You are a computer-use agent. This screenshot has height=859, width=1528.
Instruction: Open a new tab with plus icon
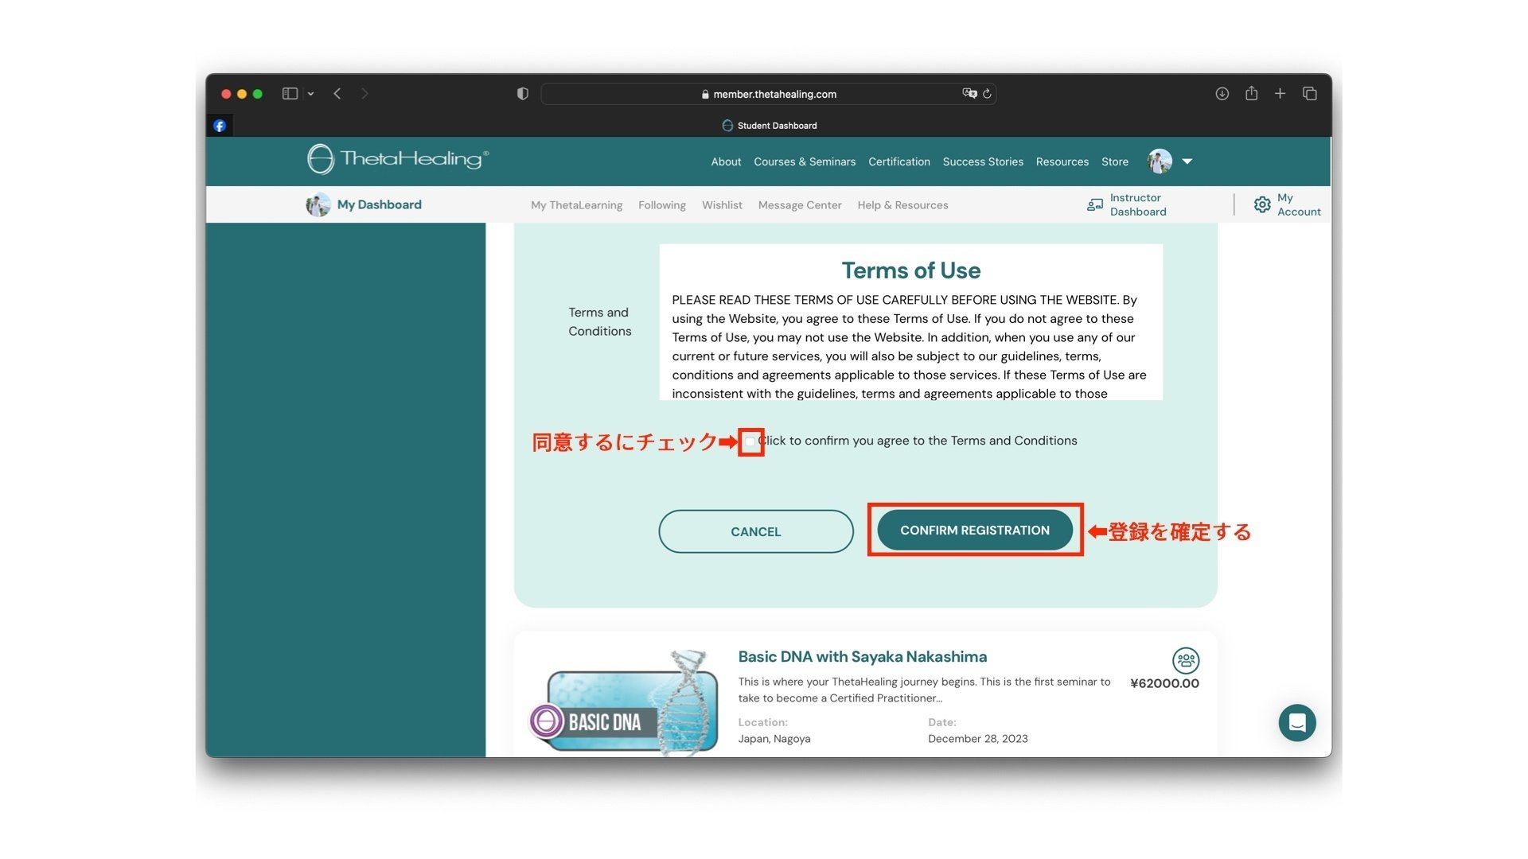coord(1280,94)
